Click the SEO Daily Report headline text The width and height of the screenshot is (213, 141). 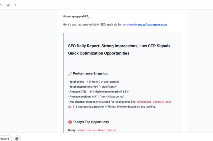(119, 49)
